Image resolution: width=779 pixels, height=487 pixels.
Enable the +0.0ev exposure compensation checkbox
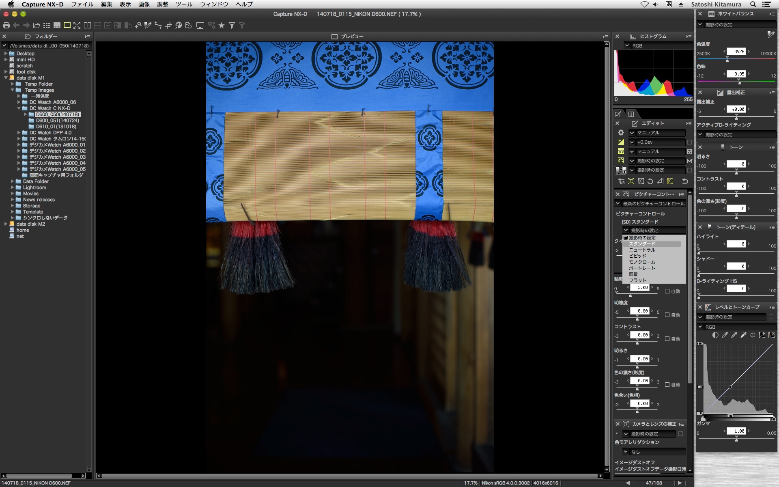690,142
